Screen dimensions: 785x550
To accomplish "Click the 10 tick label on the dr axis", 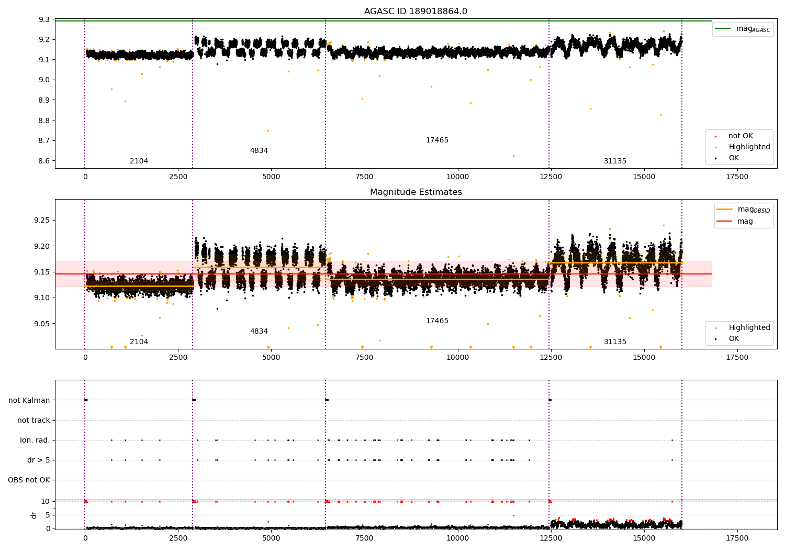I will tap(46, 501).
